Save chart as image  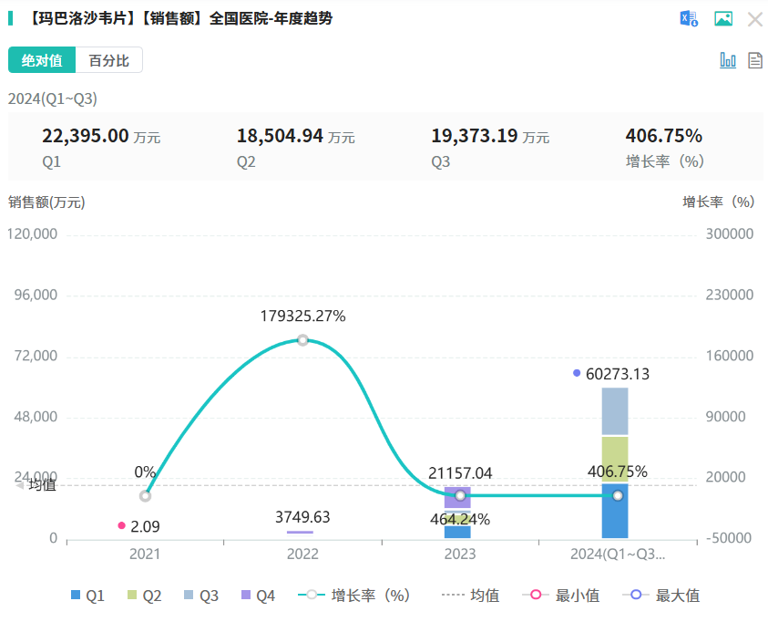click(723, 18)
